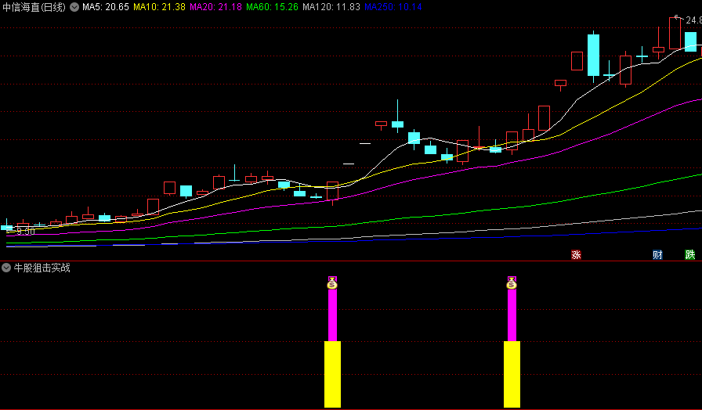The height and width of the screenshot is (410, 702).
Task: Click second yellow signal bar
Action: (x=512, y=374)
